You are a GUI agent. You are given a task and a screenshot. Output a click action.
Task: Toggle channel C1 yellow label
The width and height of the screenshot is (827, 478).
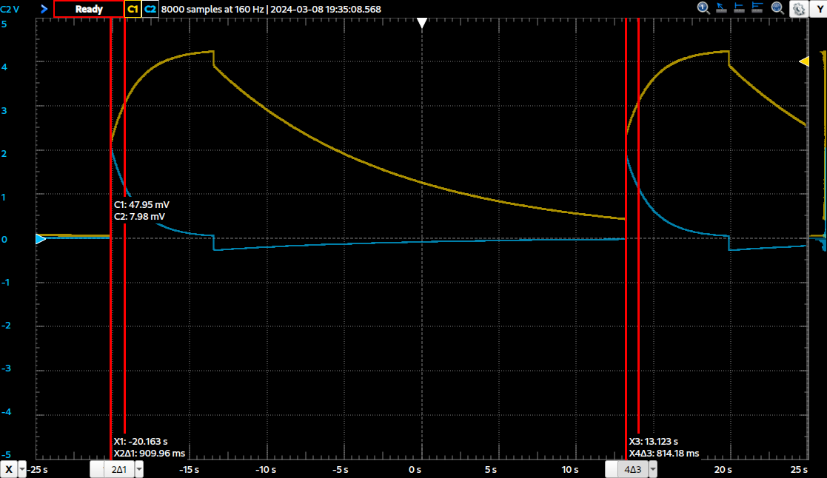(133, 9)
